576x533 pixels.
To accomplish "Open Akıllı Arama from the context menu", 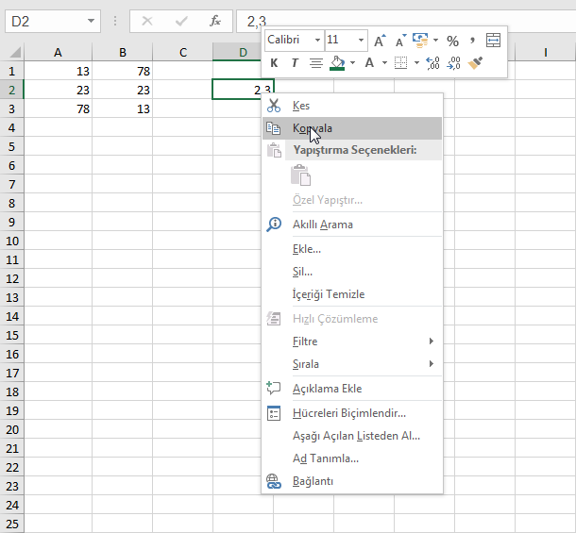I will 352,225.
